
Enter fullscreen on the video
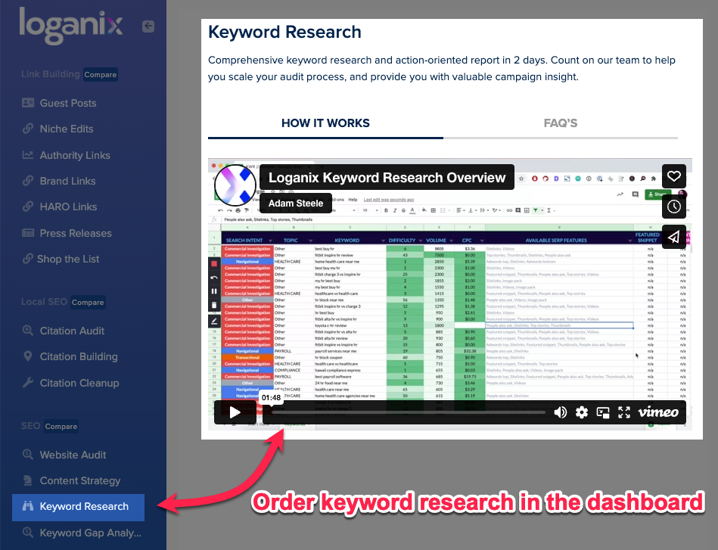coord(624,412)
